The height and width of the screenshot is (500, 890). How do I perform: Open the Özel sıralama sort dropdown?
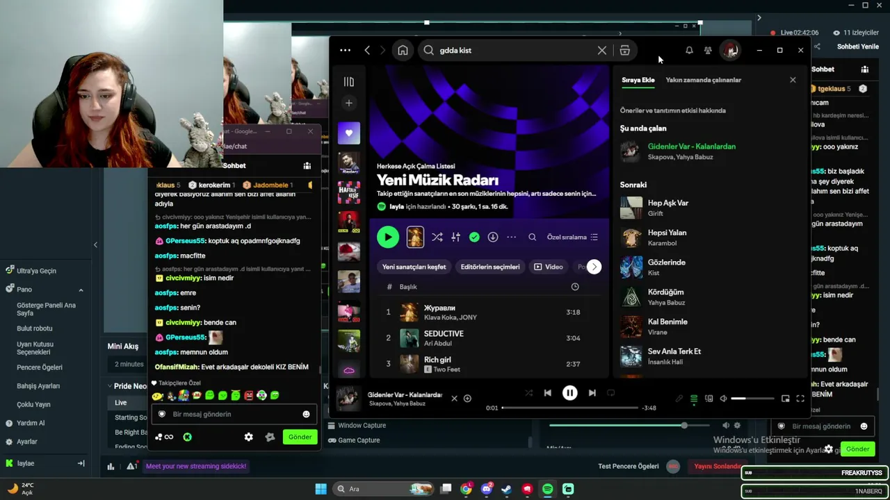[x=572, y=237]
